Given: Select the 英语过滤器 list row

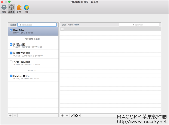Looking at the screenshot, I should point(33,46).
